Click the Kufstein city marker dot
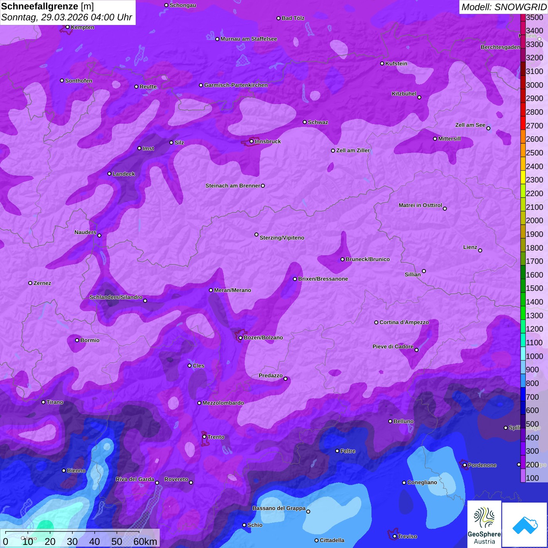Image resolution: width=548 pixels, height=548 pixels. (x=382, y=63)
